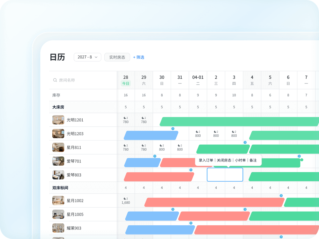The image size is (319, 239).
Task: Open the 光明1201 room thumbnail
Action: [58, 120]
